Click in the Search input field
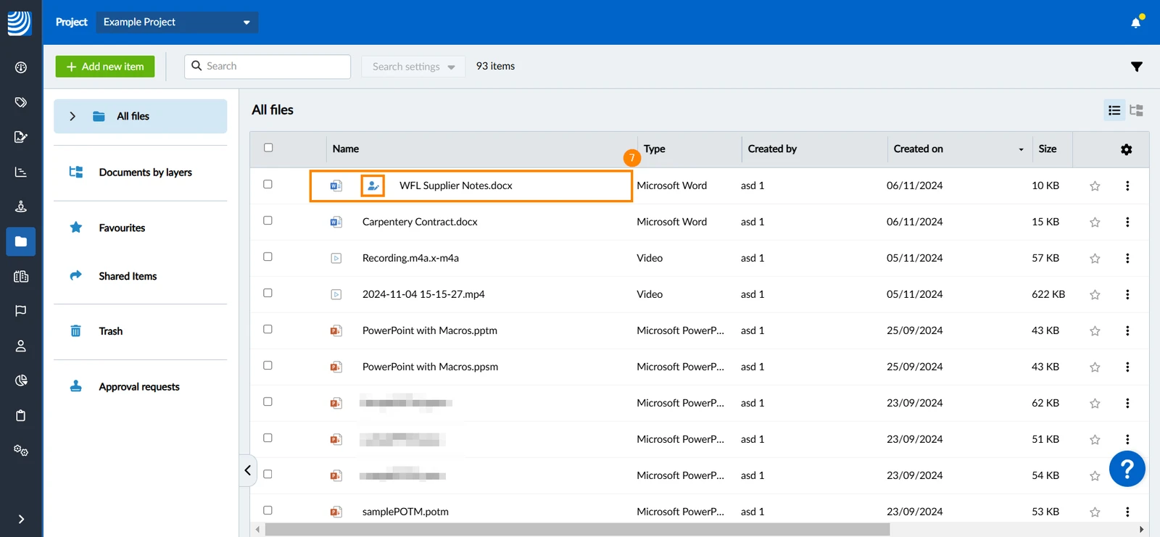 click(268, 67)
